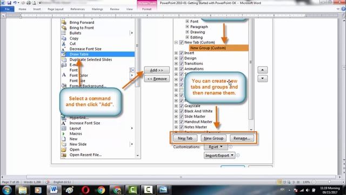Open File Explorer from taskbar

tap(23, 190)
